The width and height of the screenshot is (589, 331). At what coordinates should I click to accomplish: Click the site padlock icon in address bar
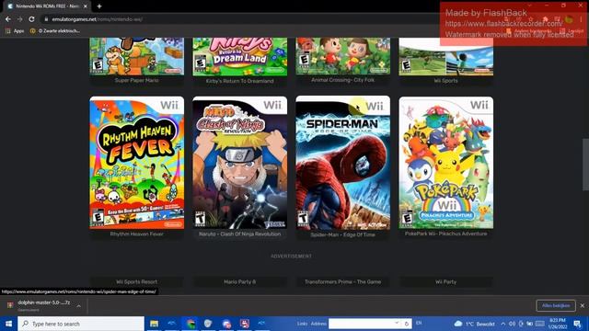[x=46, y=19]
